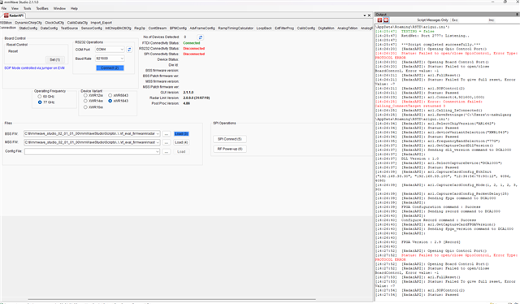Switch to the TestSource tab
The height and width of the screenshot is (304, 520).
(x=69, y=28)
